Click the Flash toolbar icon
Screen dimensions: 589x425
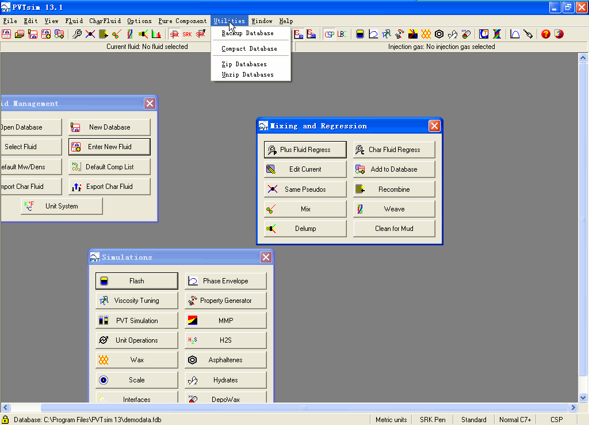point(360,34)
